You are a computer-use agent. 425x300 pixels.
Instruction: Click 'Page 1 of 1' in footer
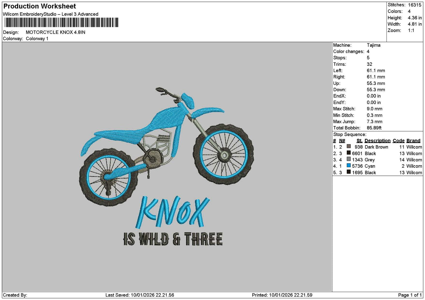coord(410,295)
